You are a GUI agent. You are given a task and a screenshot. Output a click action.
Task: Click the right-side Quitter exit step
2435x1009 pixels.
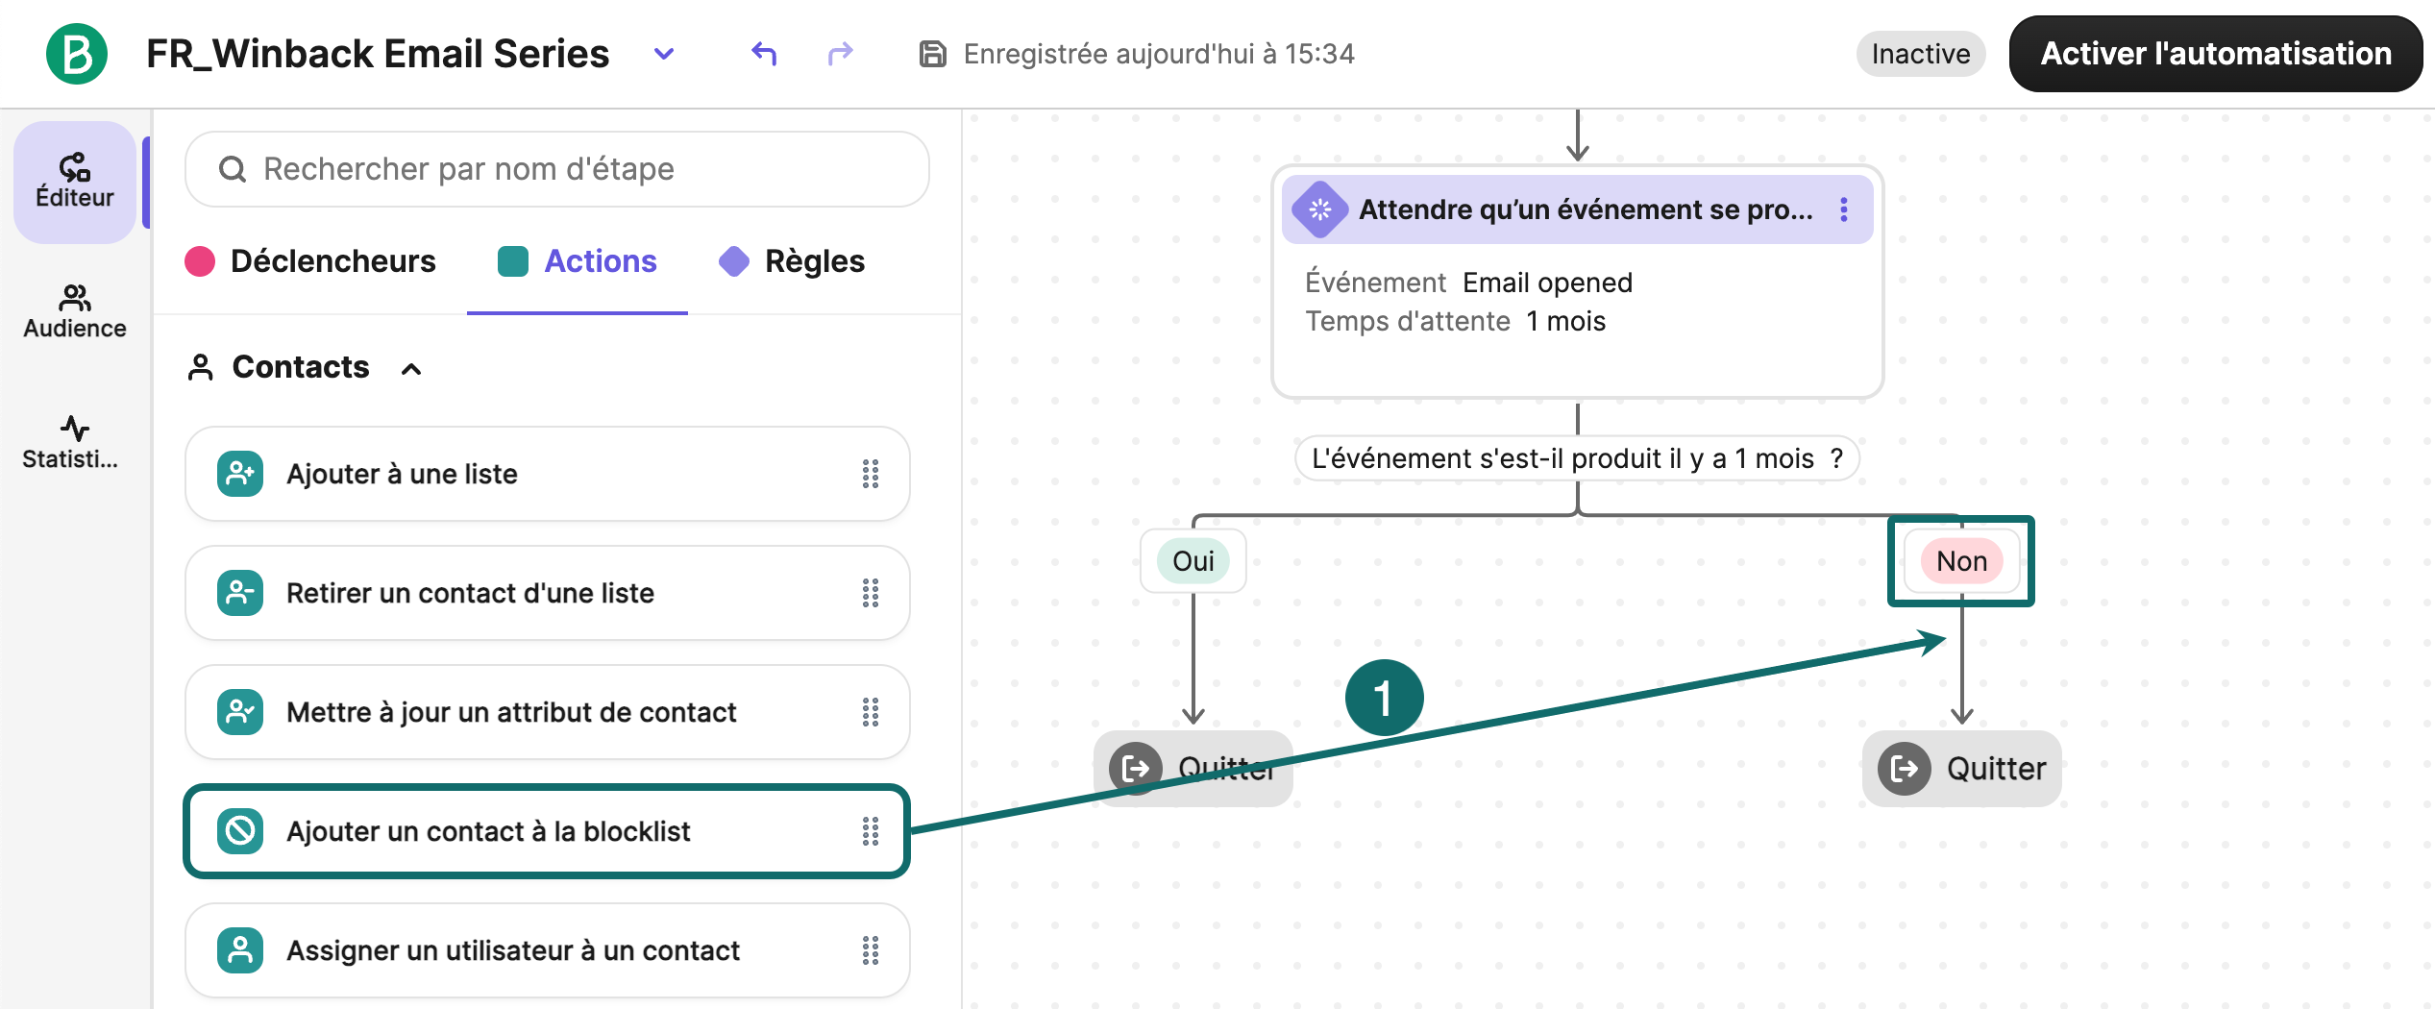(x=1962, y=768)
